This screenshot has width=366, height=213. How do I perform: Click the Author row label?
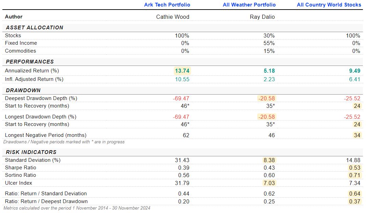click(14, 17)
